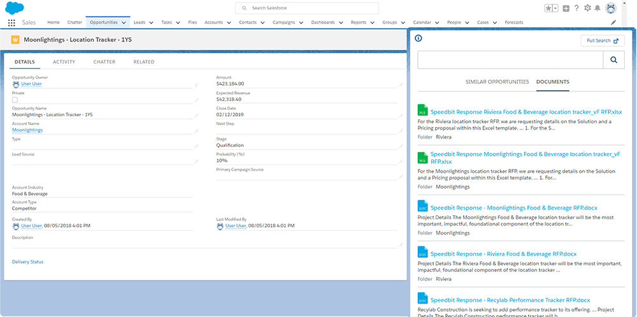Open Speedbit Response Moonlightings location tracker xlsx
Viewport: 637px width, 317px height.
[526, 158]
